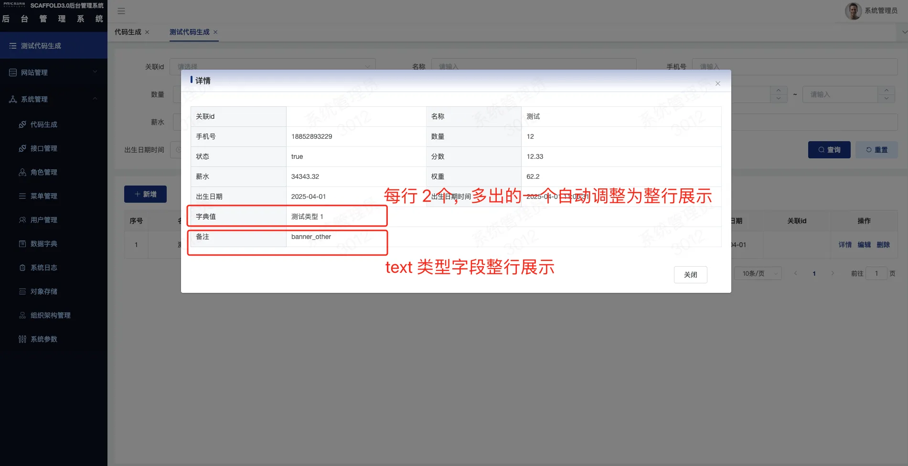The image size is (908, 466).
Task: Click the 菜单管理 lines icon in sidebar
Action: tap(22, 196)
